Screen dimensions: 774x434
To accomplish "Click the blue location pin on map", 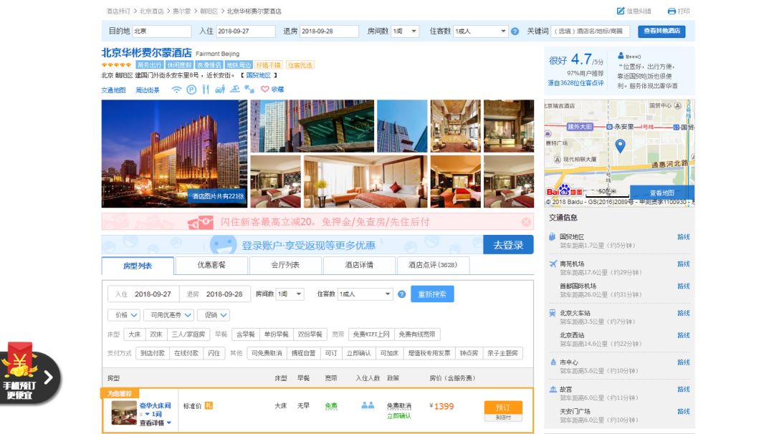I will point(621,145).
